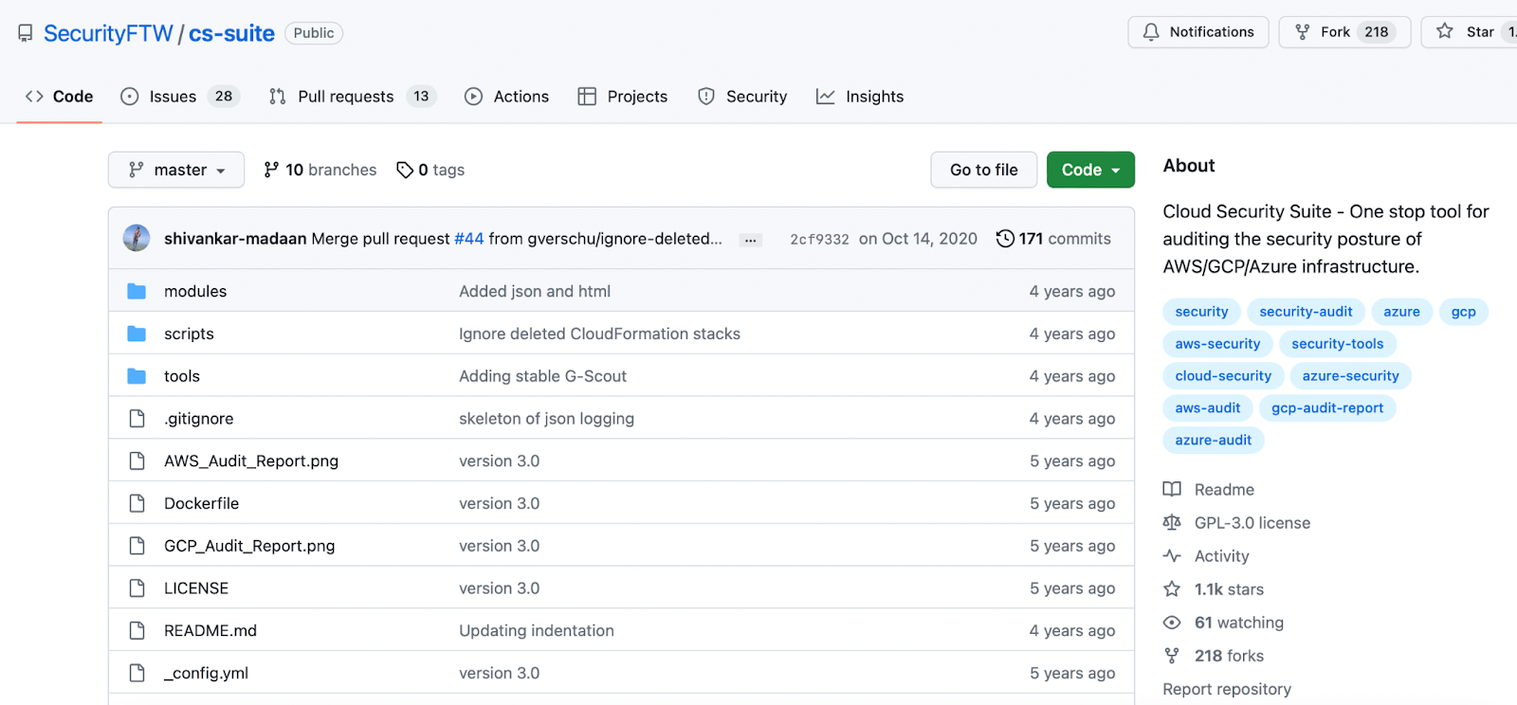
Task: Click the eye icon beside 61 watching
Action: click(x=1172, y=622)
